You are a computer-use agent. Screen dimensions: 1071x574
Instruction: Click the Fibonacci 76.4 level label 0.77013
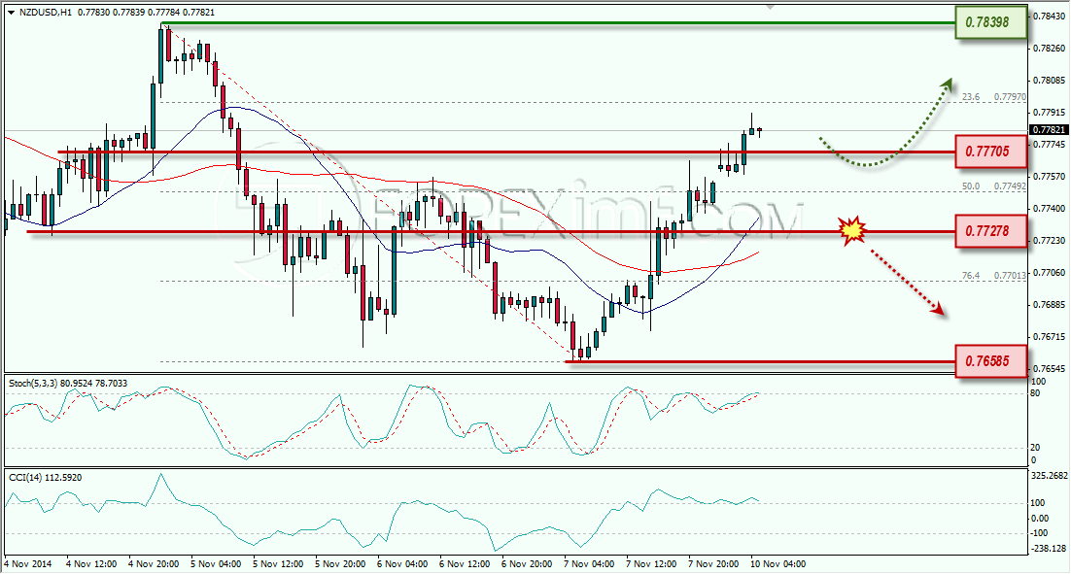(x=994, y=275)
